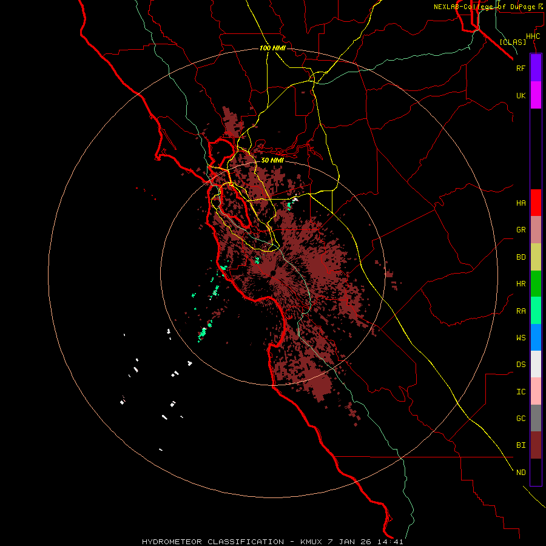Click the DS legend label
Screen dimensions: 546x546
[521, 365]
